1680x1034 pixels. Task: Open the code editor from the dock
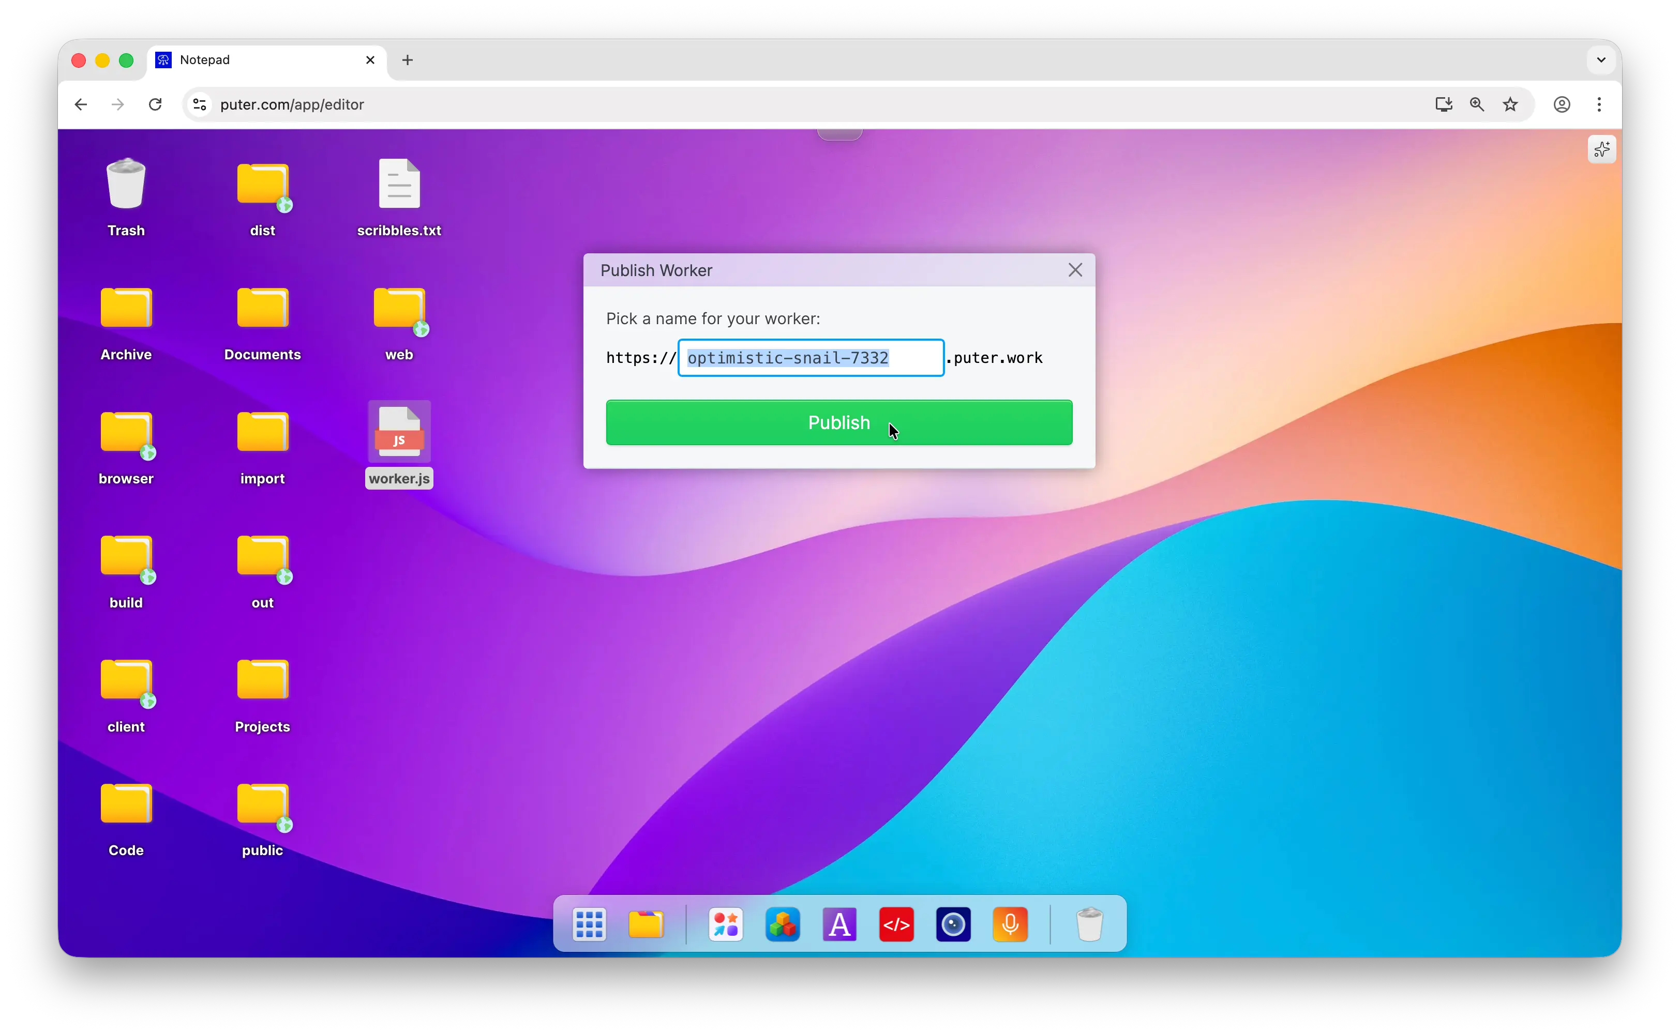tap(896, 924)
